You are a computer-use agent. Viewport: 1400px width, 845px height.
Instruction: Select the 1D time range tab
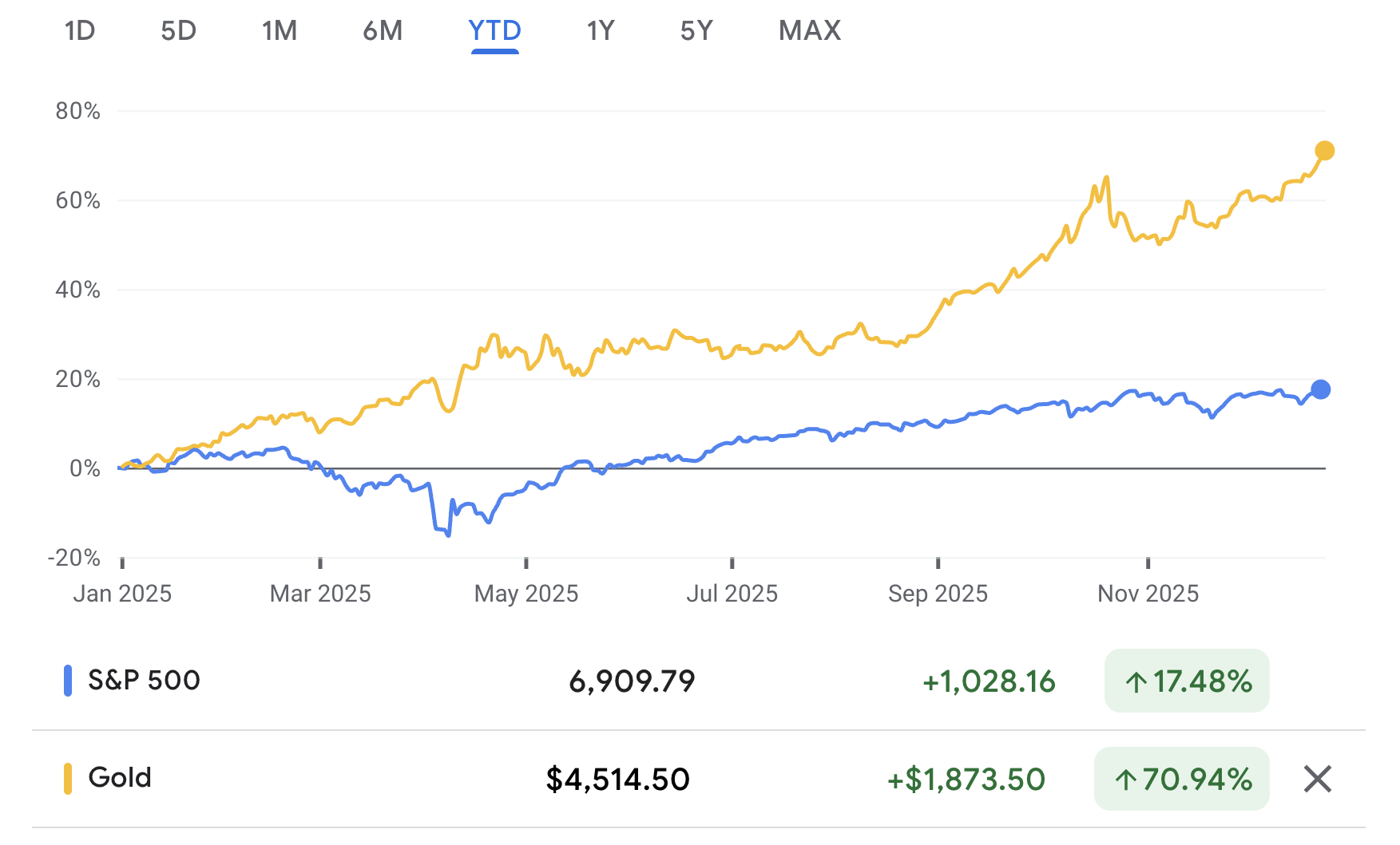80,31
